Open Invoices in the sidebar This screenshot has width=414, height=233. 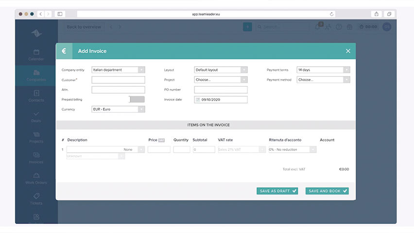tap(36, 158)
